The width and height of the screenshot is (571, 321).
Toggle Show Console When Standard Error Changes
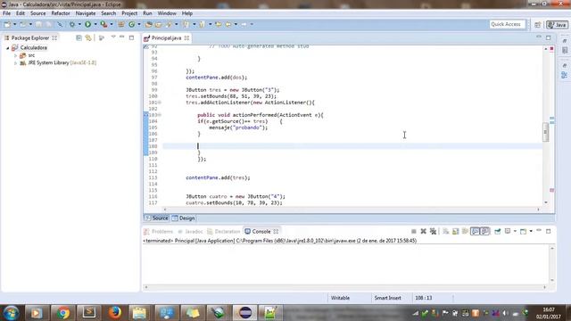pos(484,232)
